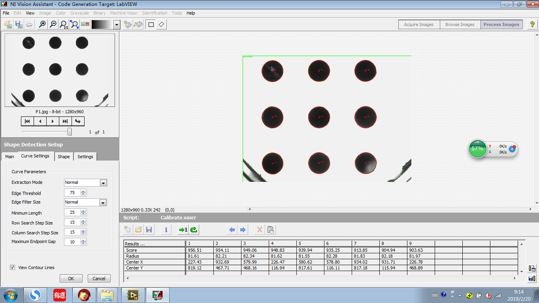Open the script information icon
This screenshot has width=539, height=303.
coord(166,229)
